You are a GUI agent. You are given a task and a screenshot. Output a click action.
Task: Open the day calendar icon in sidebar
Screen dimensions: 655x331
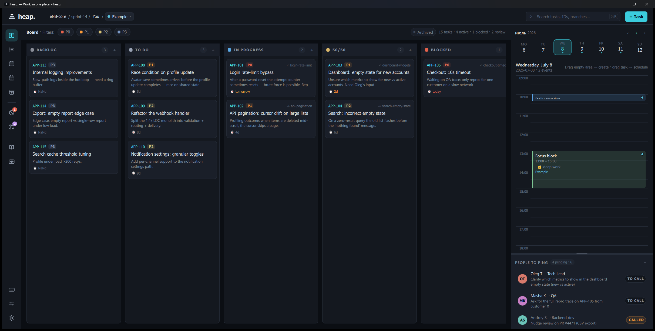click(12, 64)
